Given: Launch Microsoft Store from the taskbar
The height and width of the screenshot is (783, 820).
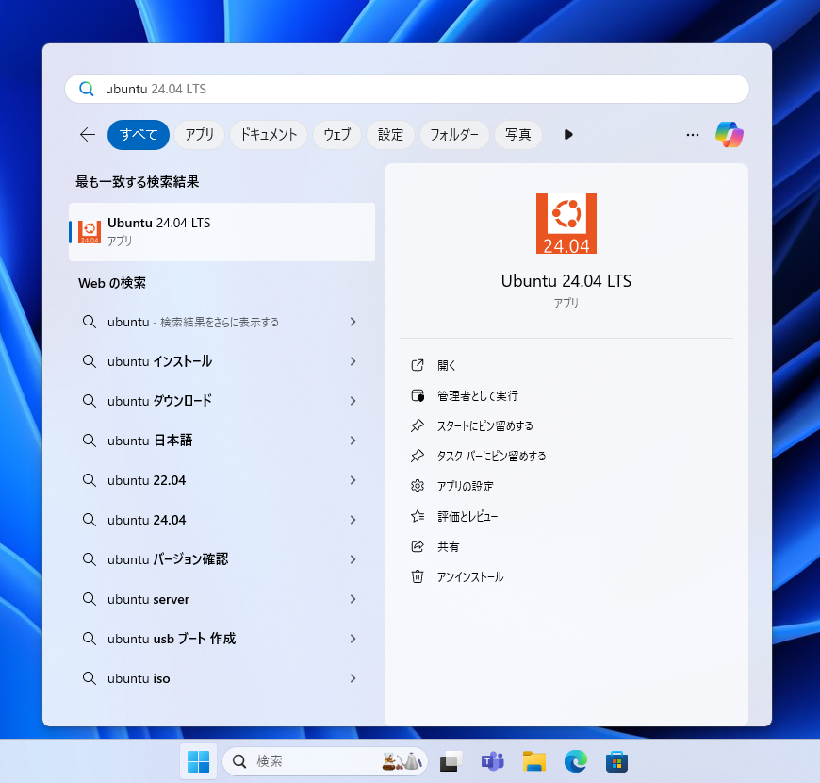Looking at the screenshot, I should coord(616,761).
